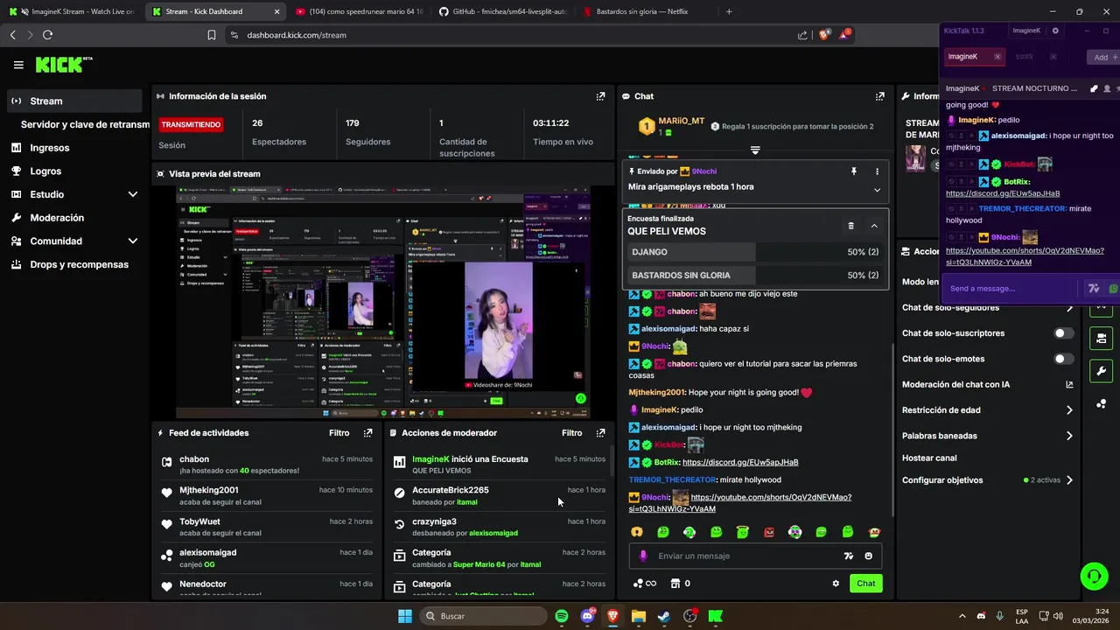The image size is (1120, 630).
Task: Collapse the finished poll panel
Action: 874,226
